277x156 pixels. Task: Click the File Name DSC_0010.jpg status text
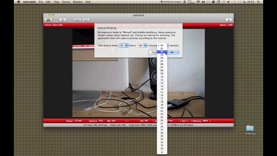tap(95, 125)
